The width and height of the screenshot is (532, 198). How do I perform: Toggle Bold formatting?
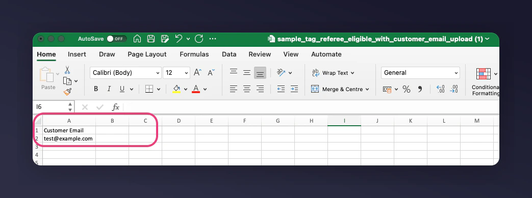pos(96,89)
